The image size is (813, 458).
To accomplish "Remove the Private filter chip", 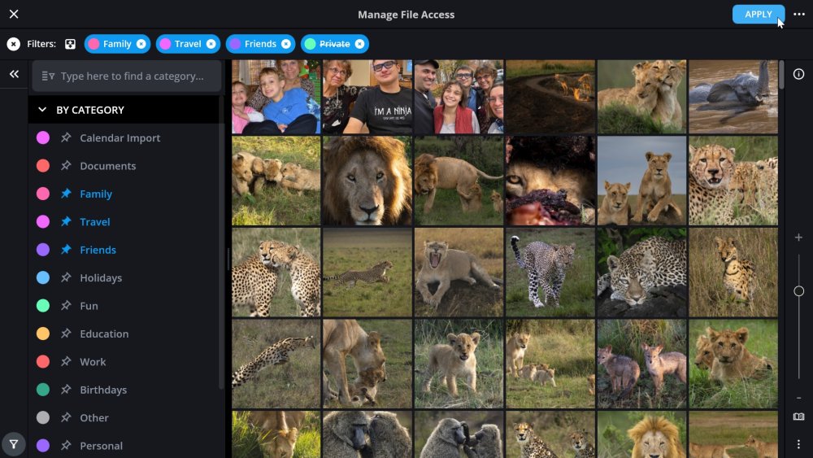I will [359, 44].
